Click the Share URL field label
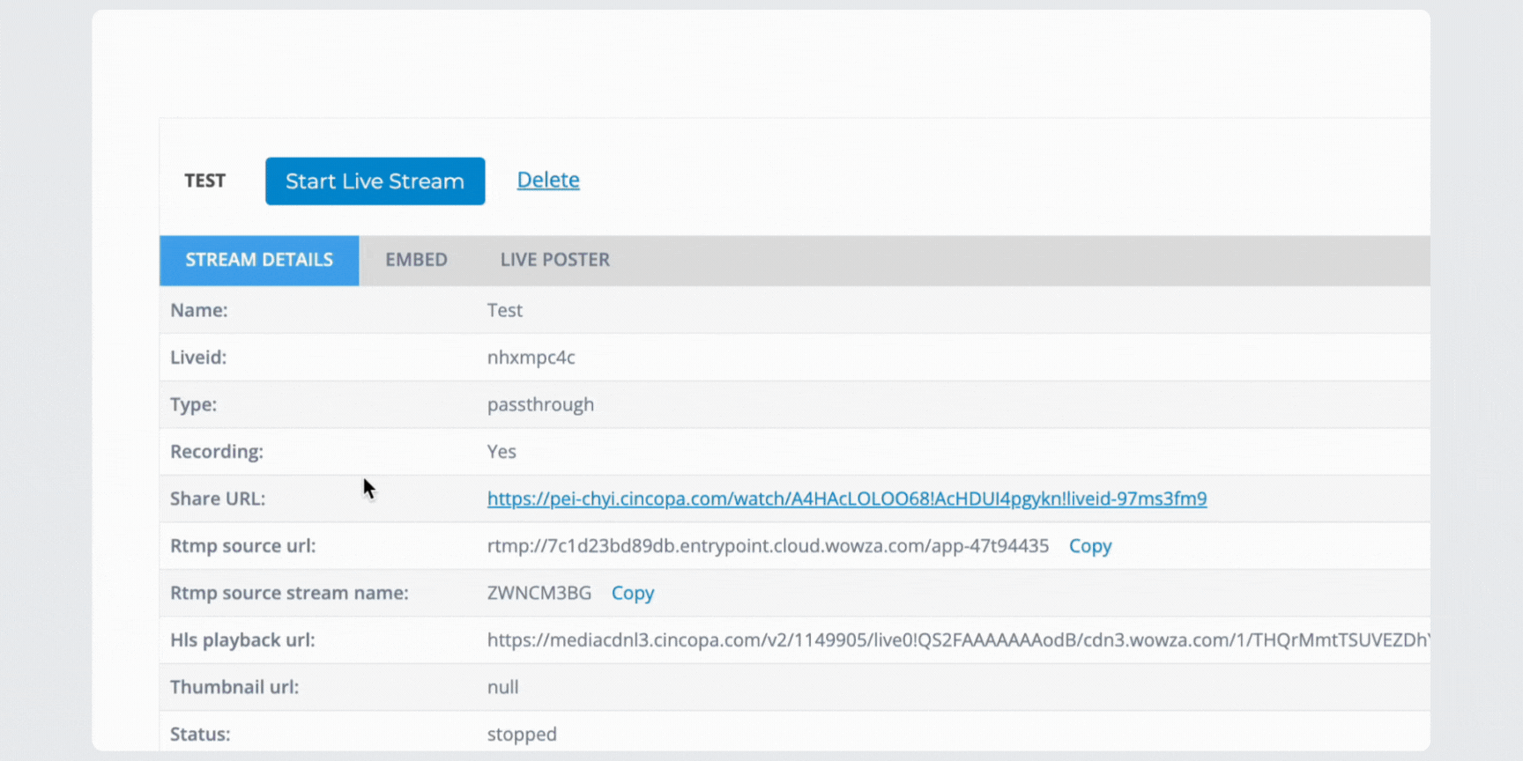Viewport: 1523px width, 761px height. click(x=217, y=499)
